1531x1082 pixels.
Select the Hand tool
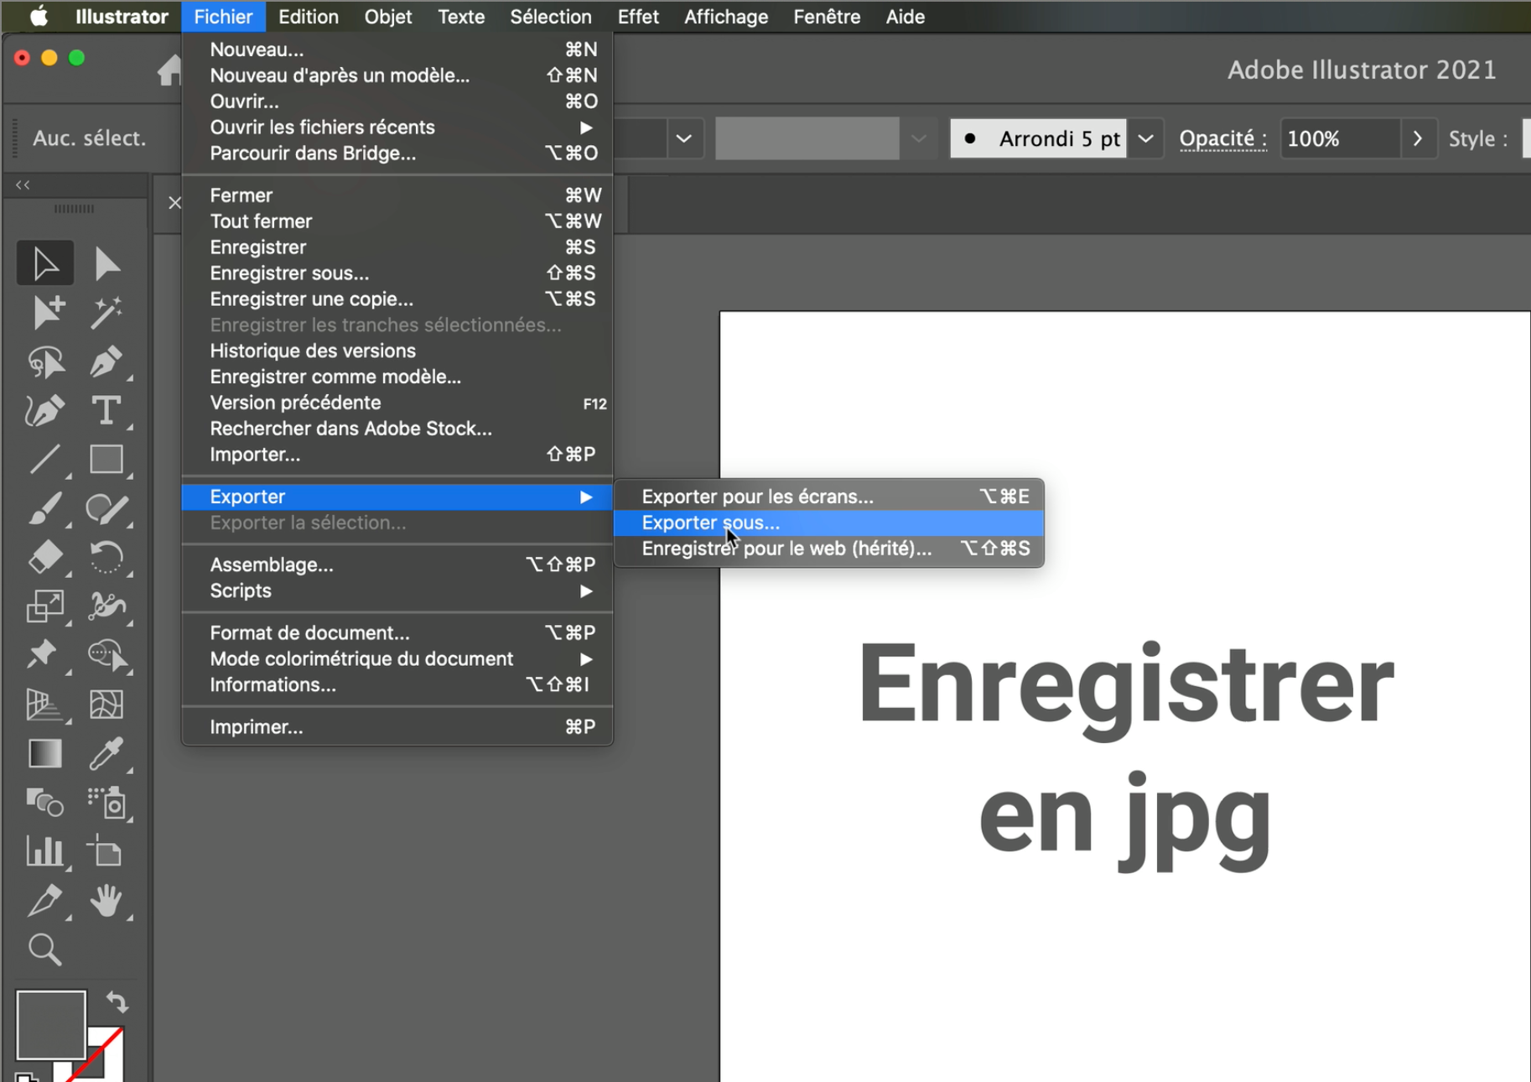(106, 901)
